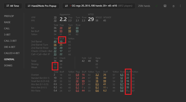186x102 pixels.
Task: Click the Micro Bet River Bluff 35
Action: (128, 88)
